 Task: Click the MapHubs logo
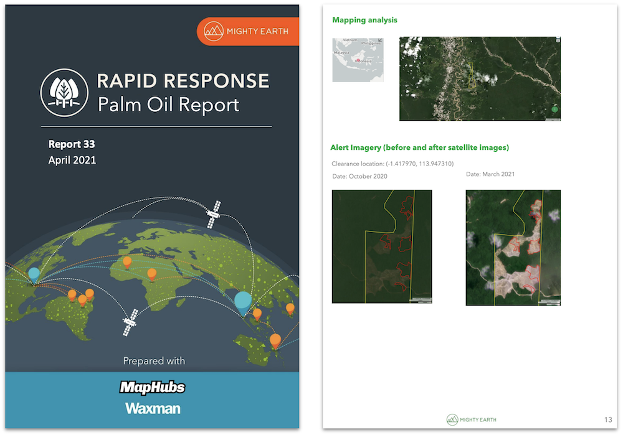153,387
